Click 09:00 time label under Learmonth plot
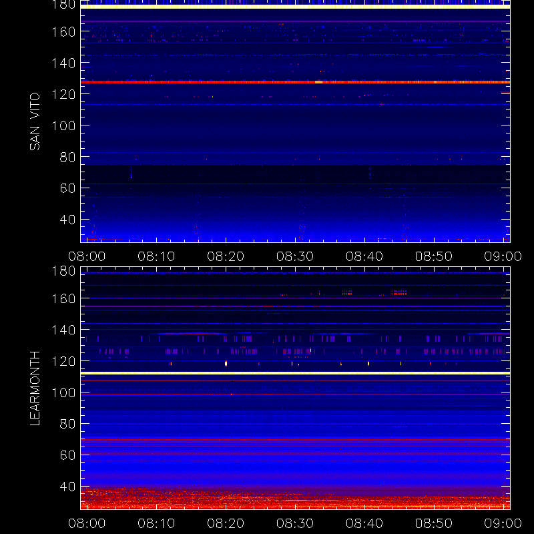The height and width of the screenshot is (534, 534). pos(503,523)
